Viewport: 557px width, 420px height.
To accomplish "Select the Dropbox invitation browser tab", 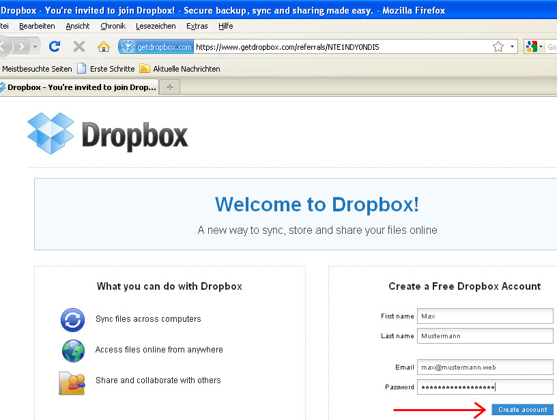I will coord(78,87).
